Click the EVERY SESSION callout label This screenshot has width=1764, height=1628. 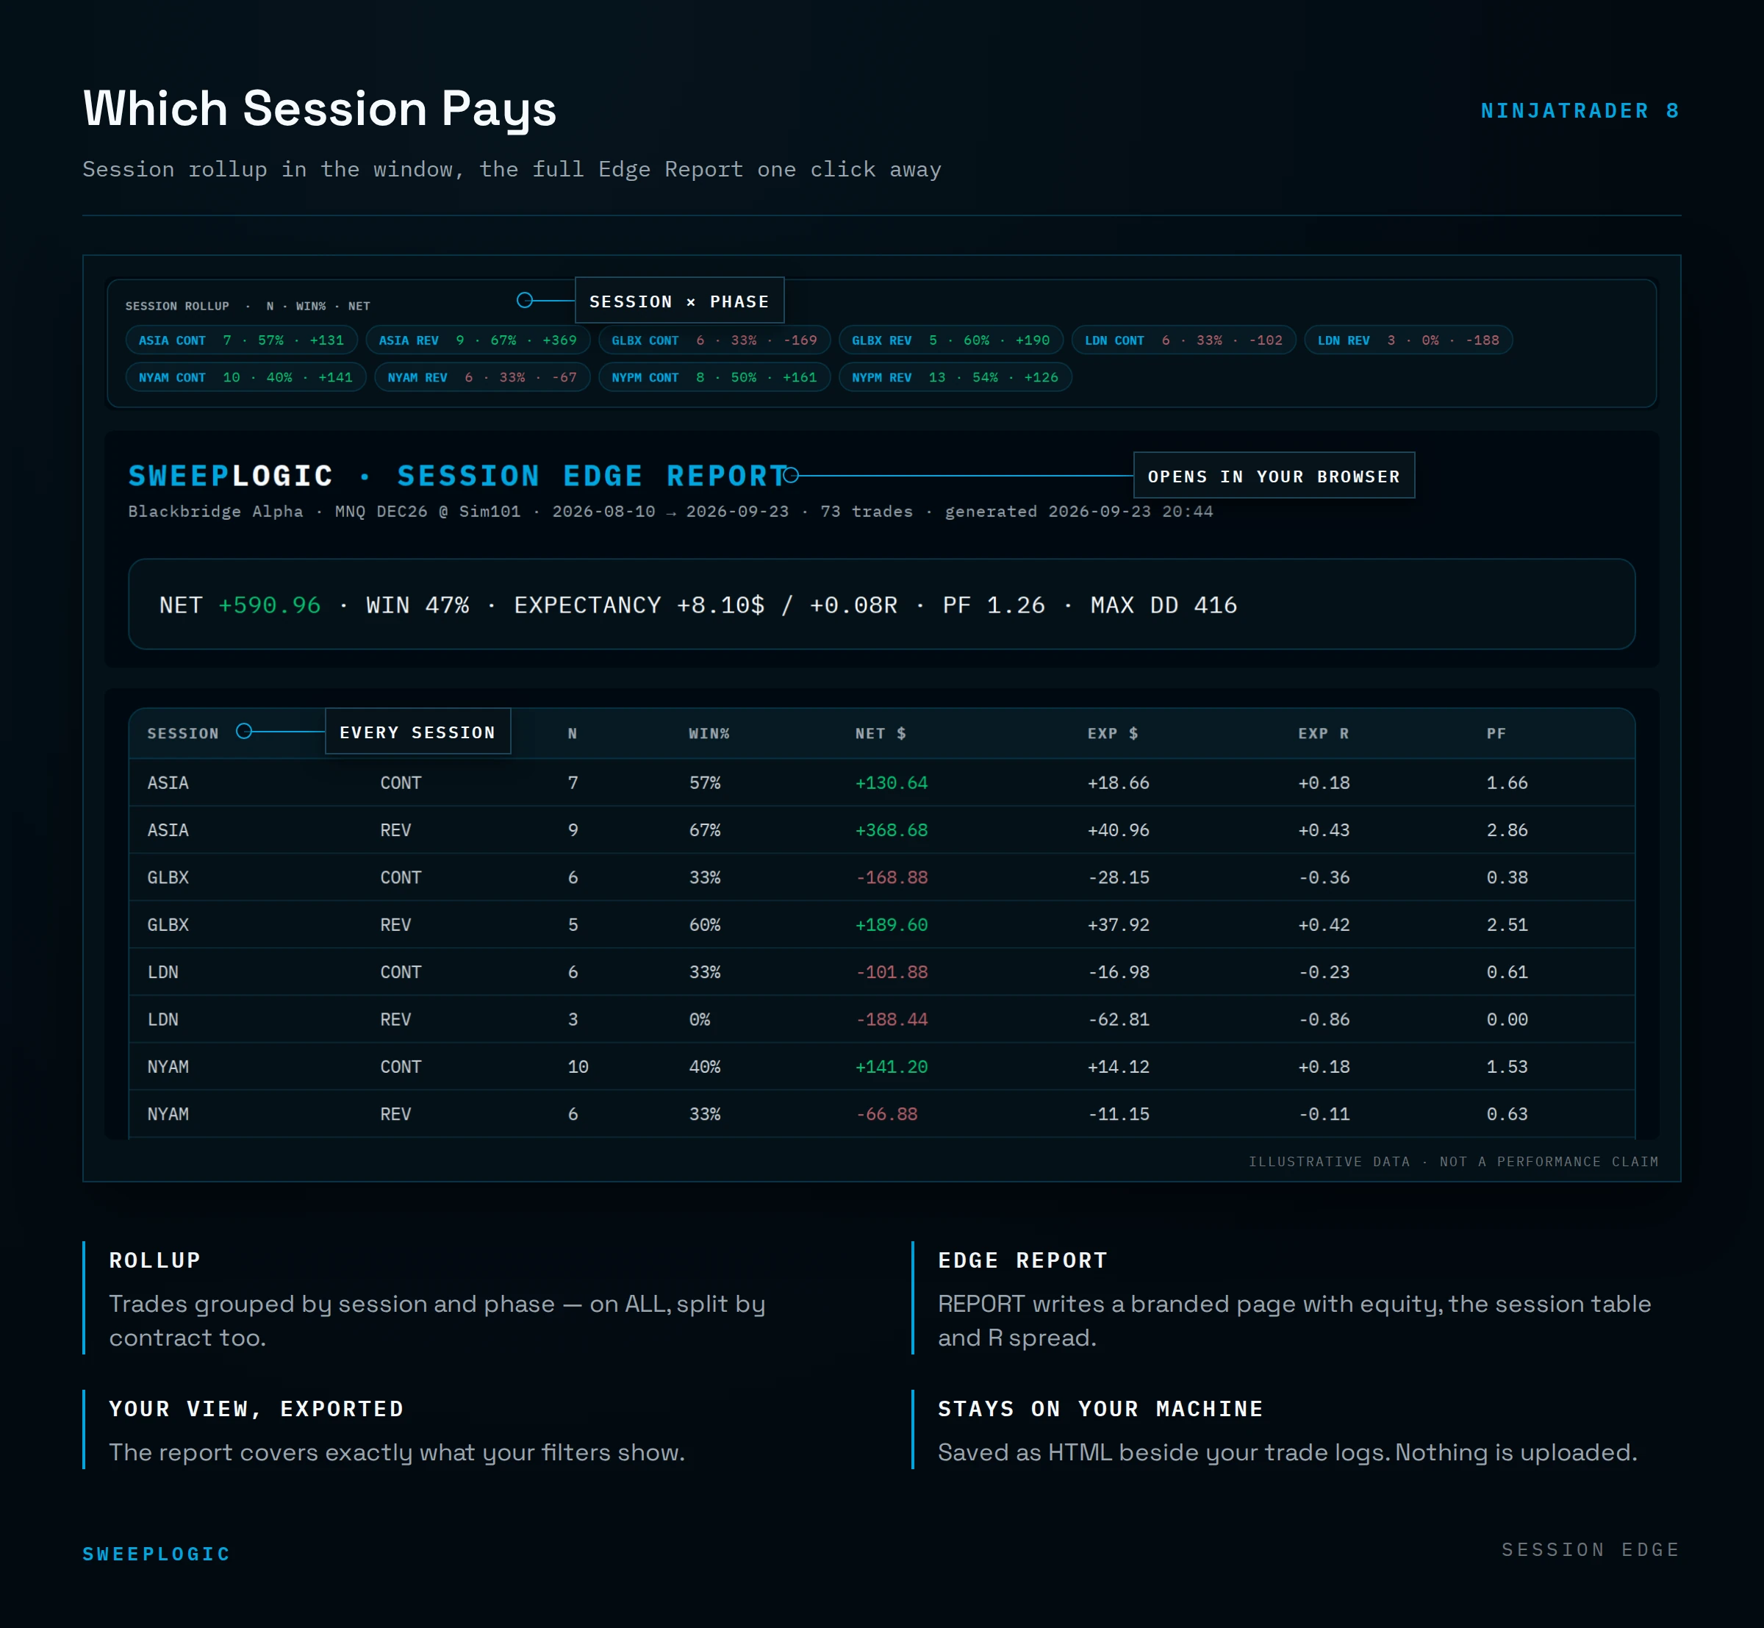417,732
